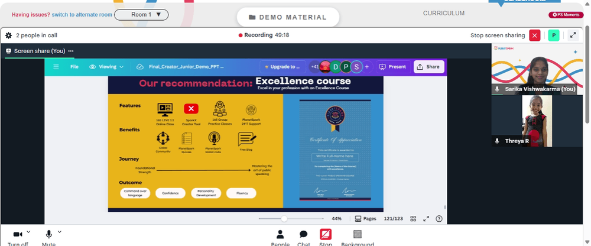Click Free Blog icon on slide
The height and width of the screenshot is (246, 591).
[x=247, y=139]
